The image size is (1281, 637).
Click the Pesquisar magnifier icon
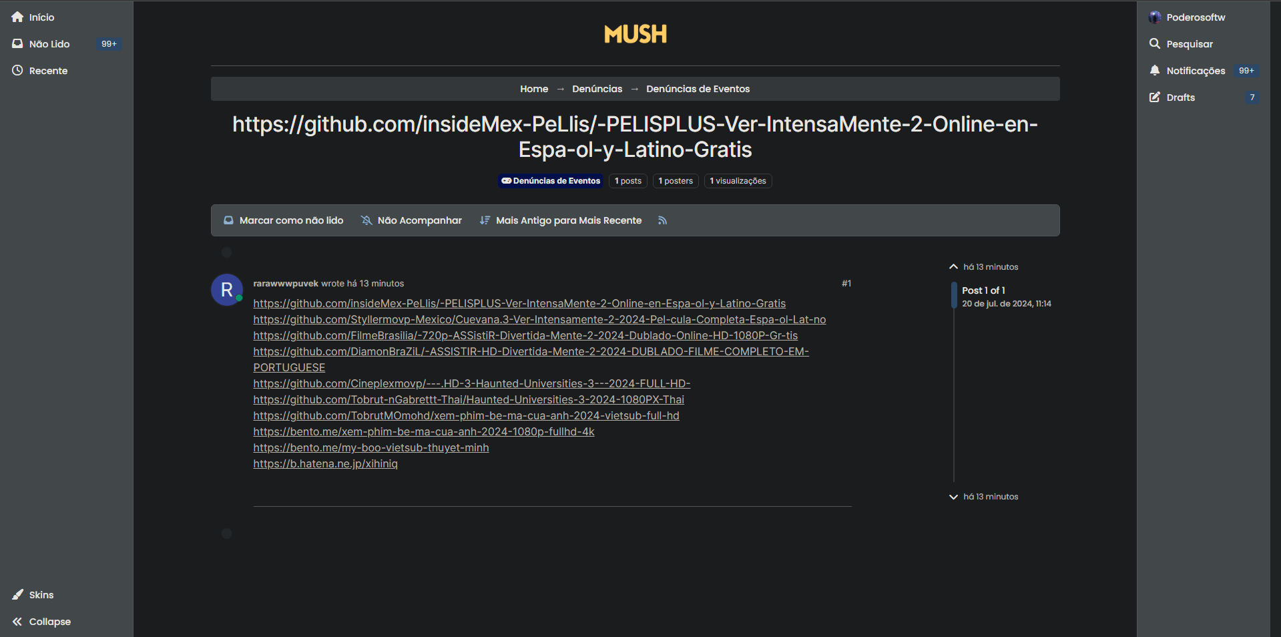pyautogui.click(x=1155, y=44)
